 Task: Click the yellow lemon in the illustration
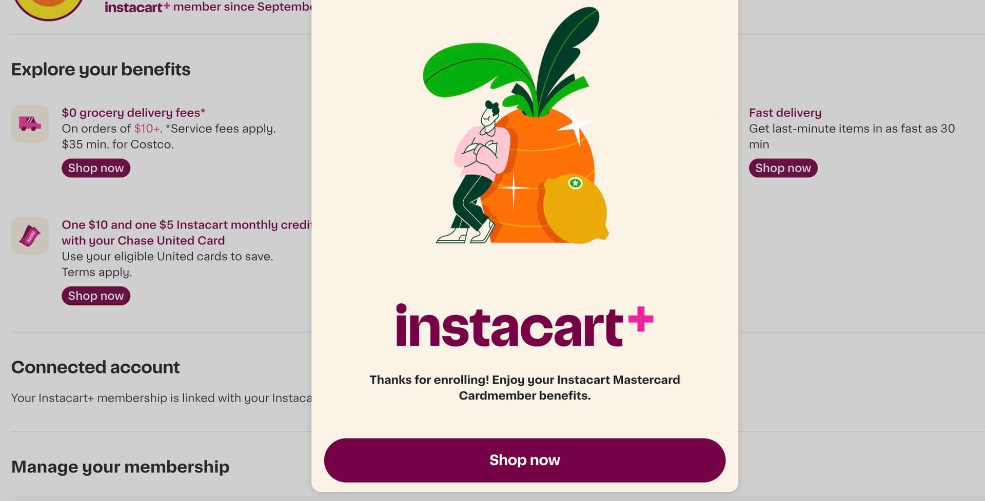(x=575, y=208)
